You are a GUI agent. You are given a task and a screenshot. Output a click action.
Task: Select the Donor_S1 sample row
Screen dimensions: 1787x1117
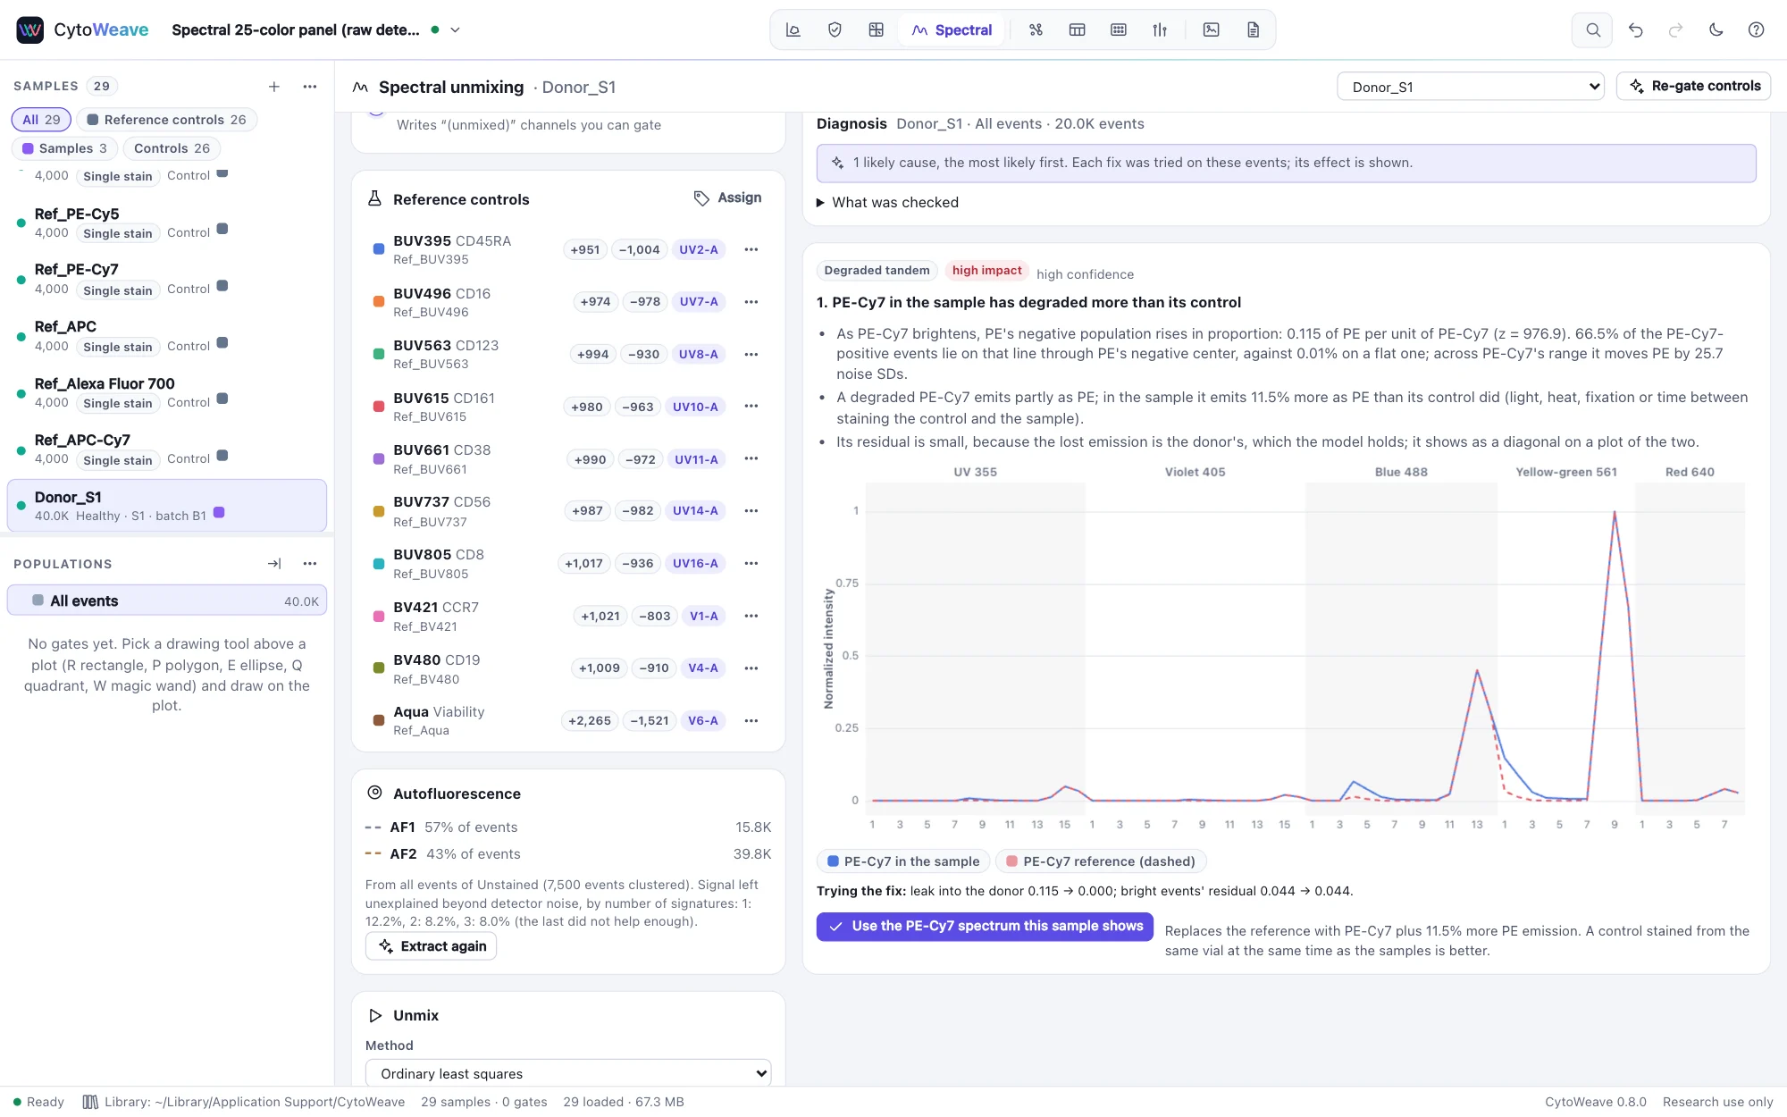click(x=167, y=506)
